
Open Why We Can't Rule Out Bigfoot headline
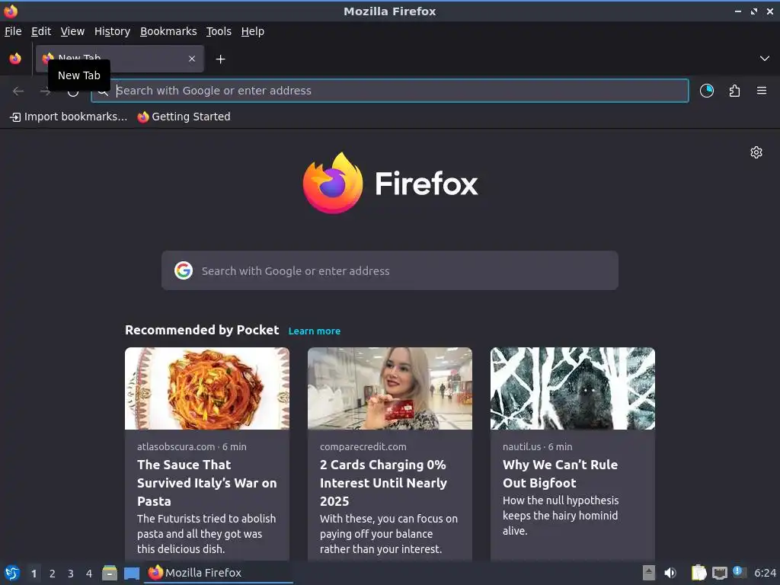point(560,474)
